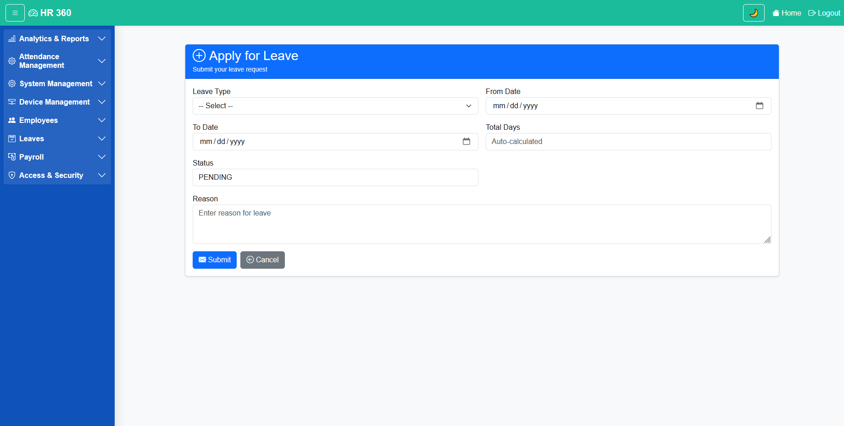Click the hamburger sidebar toggle button
The height and width of the screenshot is (426, 844).
click(15, 13)
